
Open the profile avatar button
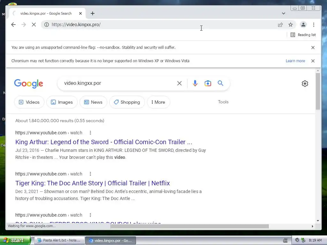(x=303, y=25)
